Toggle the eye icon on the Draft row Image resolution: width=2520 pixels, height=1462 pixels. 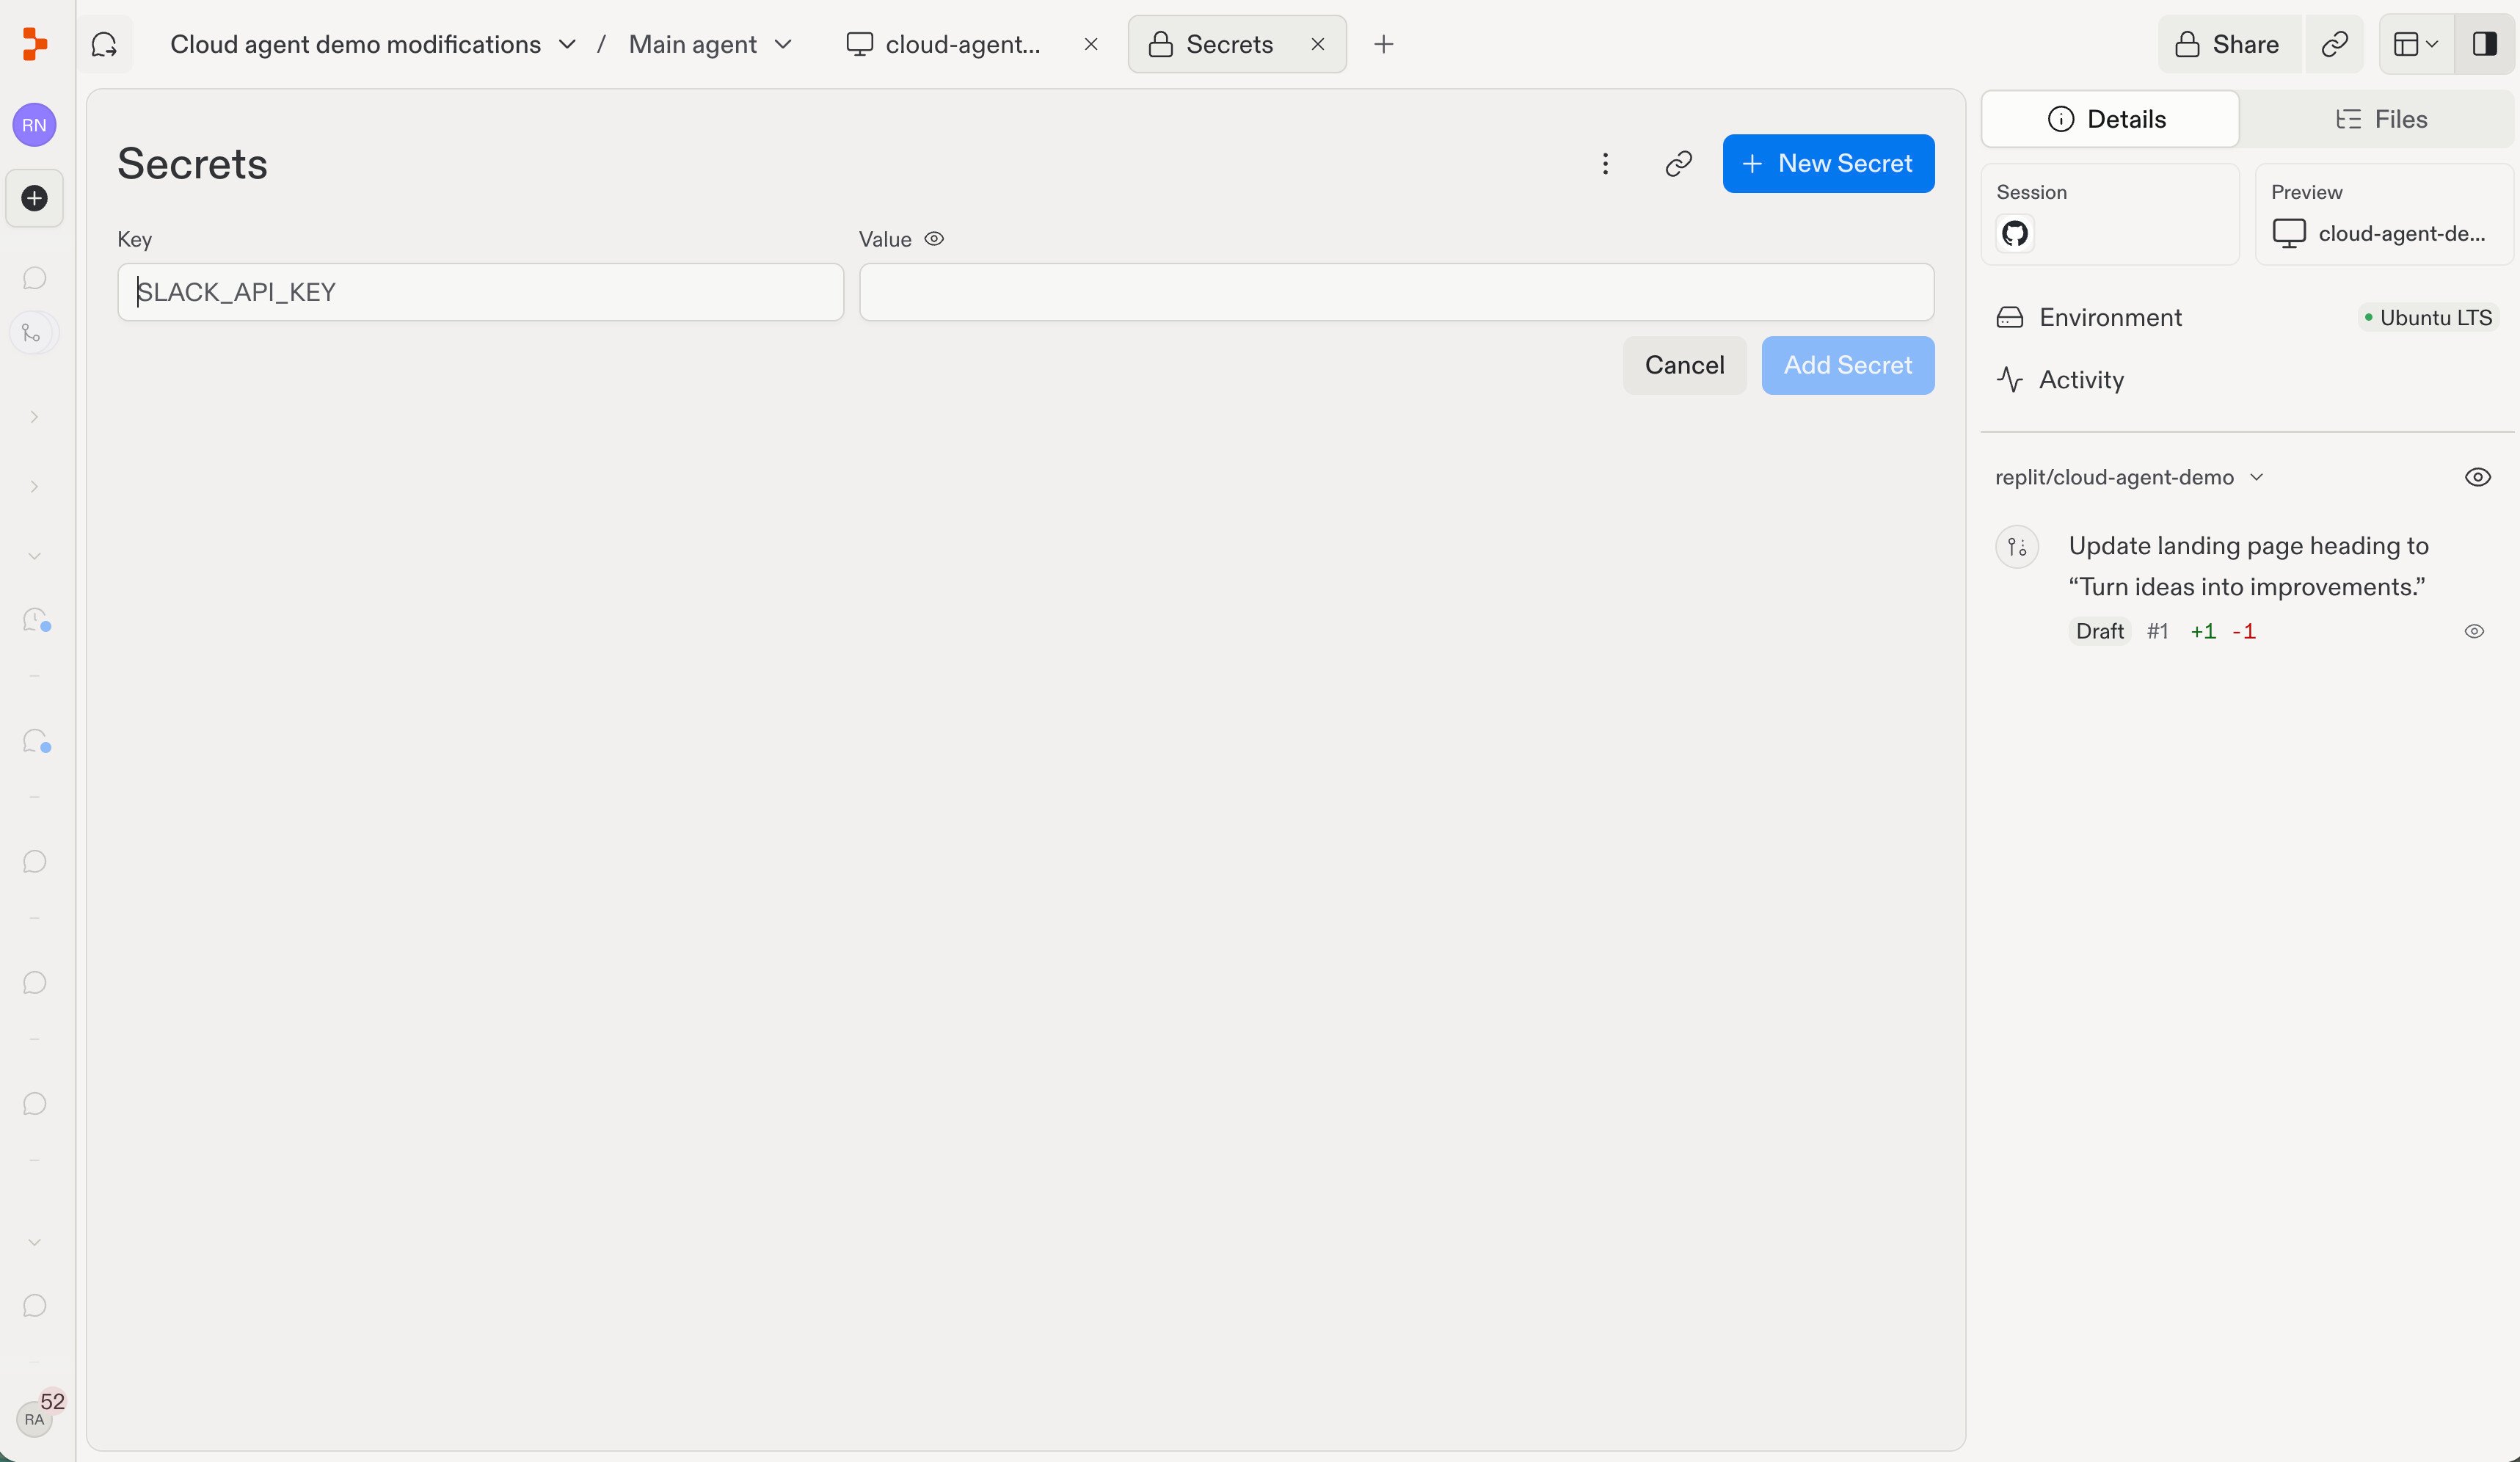pyautogui.click(x=2474, y=631)
